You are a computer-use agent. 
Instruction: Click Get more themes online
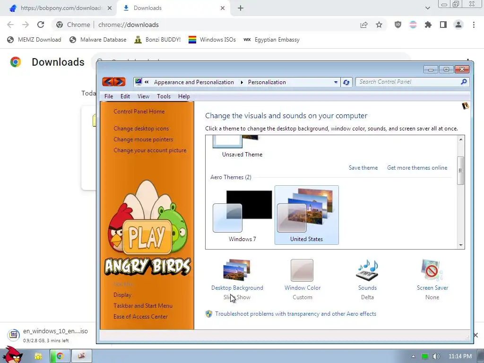pos(417,168)
